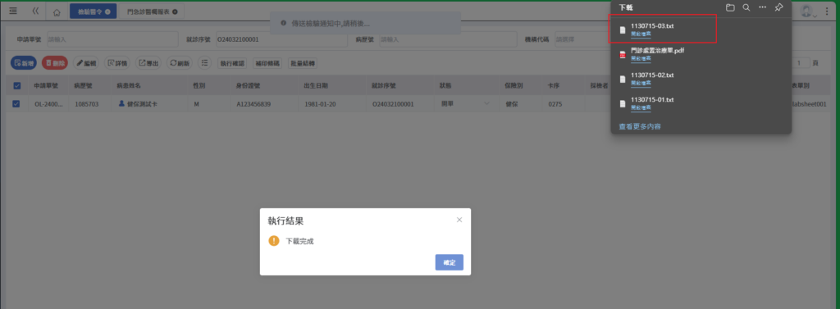Close the 執行結果 dialog
This screenshot has height=309, width=840.
point(459,220)
